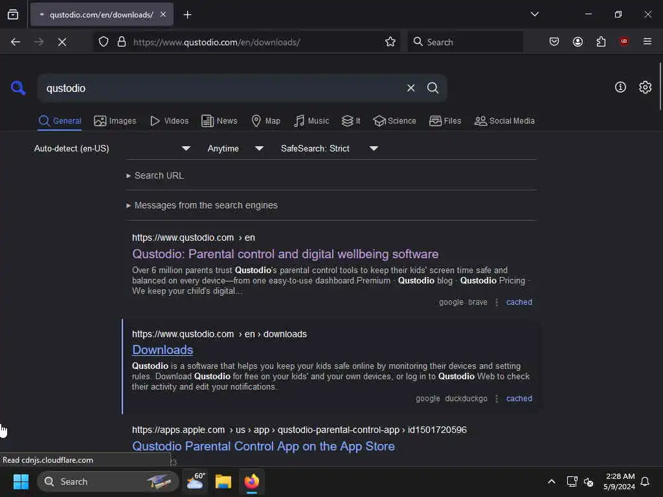Click the muted volume tray icon
663x497 pixels.
(x=589, y=481)
